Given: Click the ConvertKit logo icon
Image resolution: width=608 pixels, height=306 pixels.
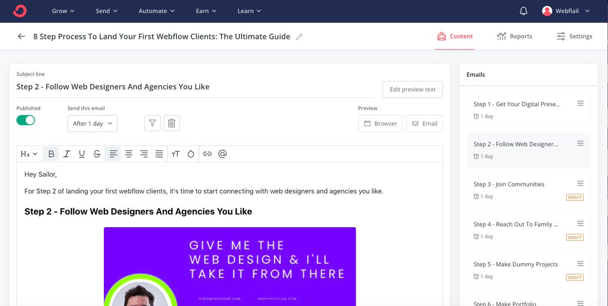Looking at the screenshot, I should pos(20,11).
